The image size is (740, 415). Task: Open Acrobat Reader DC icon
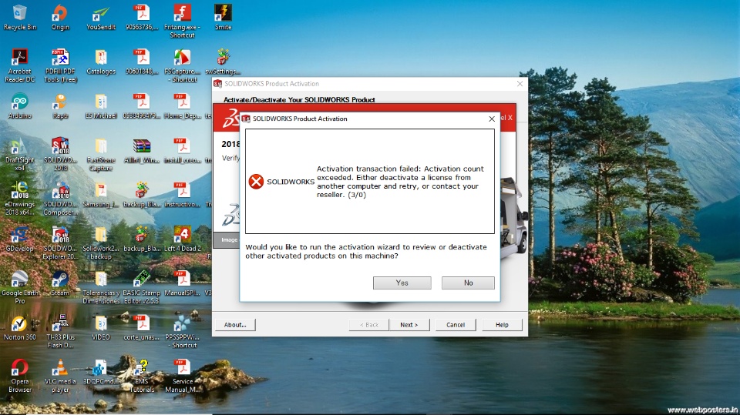20,65
